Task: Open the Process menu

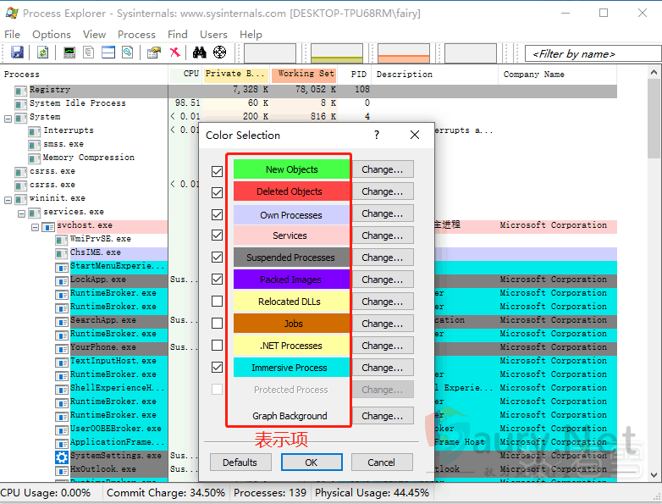Action: pos(136,34)
